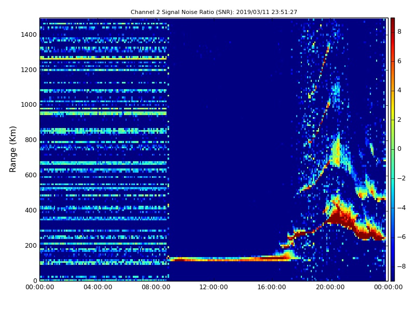
Task: Click the 'Range (Km)' y-axis label
Action: (12, 149)
